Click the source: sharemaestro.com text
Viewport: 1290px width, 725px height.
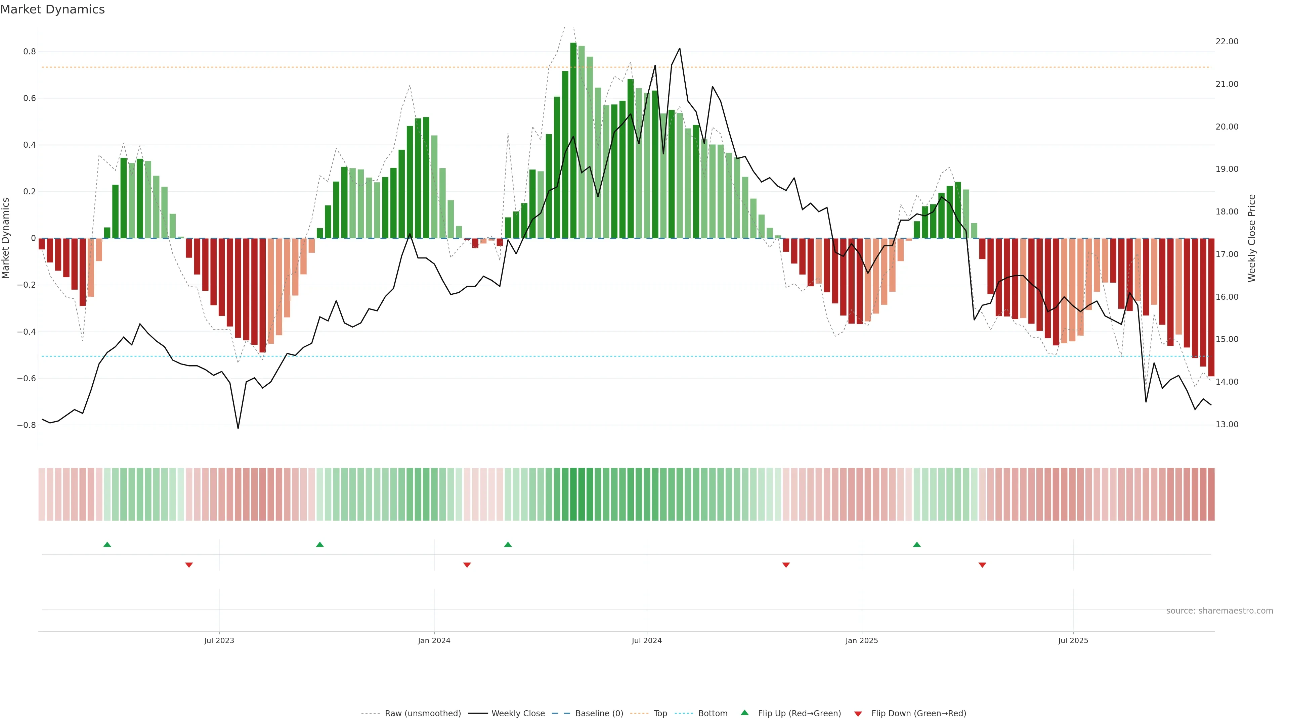(1219, 611)
